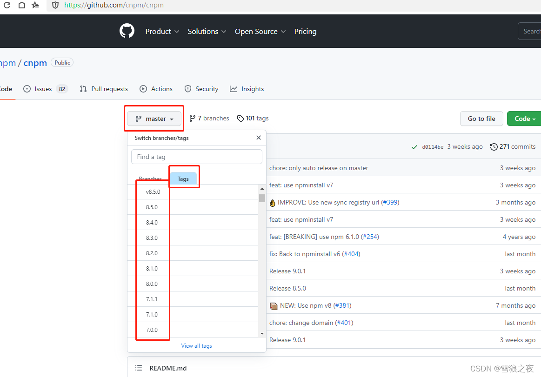Open PR link #381

(343, 305)
